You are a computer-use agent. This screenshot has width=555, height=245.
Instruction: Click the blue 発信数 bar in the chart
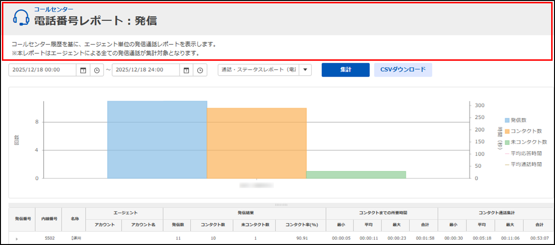pos(157,140)
